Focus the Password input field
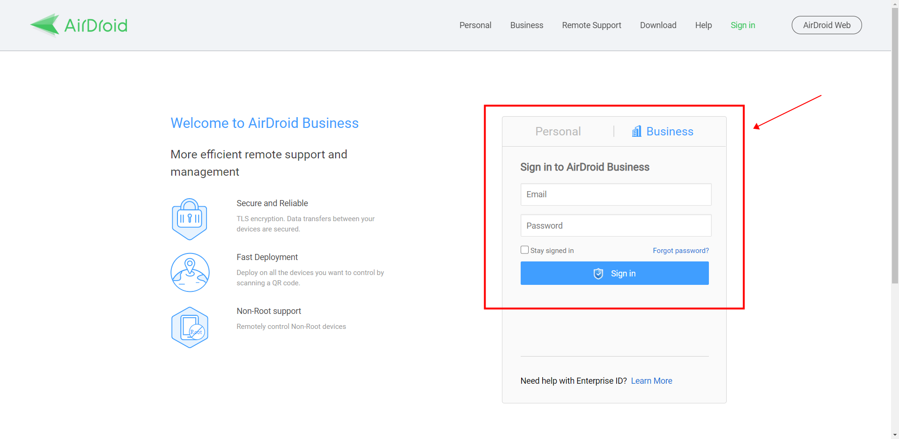Viewport: 899px width, 439px height. click(x=616, y=225)
